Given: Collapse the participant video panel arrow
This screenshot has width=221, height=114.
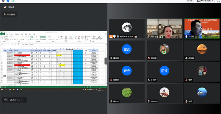Looking at the screenshot, I should [x=106, y=61].
